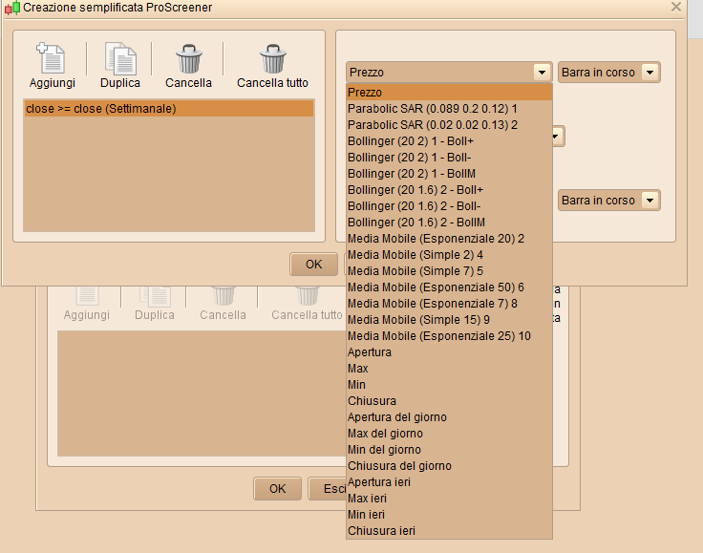This screenshot has height=553, width=703.
Task: Select Min del giorno option
Action: click(449, 450)
